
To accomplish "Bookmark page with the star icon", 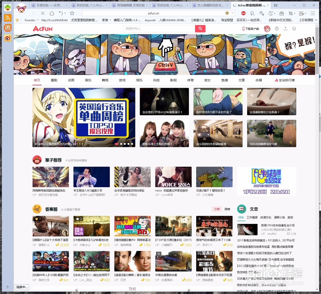I will (x=72, y=13).
